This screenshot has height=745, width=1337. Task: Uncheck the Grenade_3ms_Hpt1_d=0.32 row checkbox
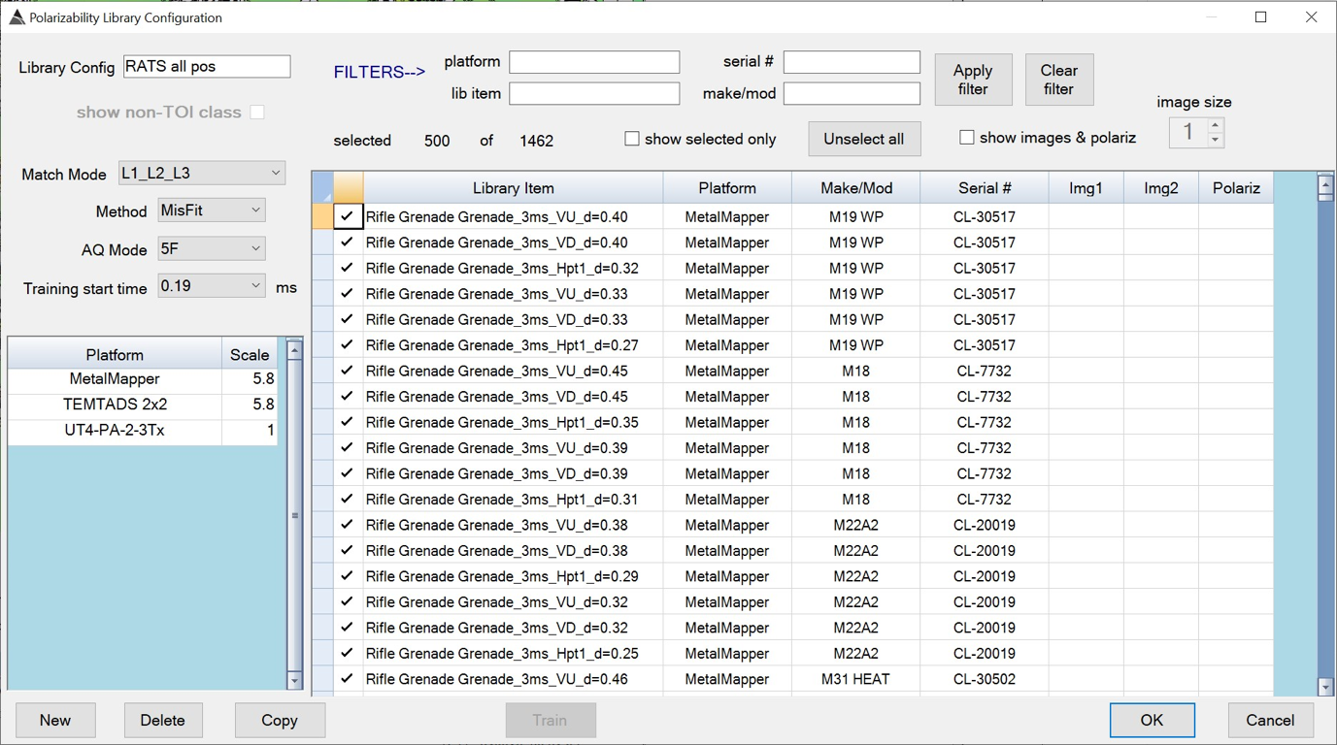click(348, 268)
